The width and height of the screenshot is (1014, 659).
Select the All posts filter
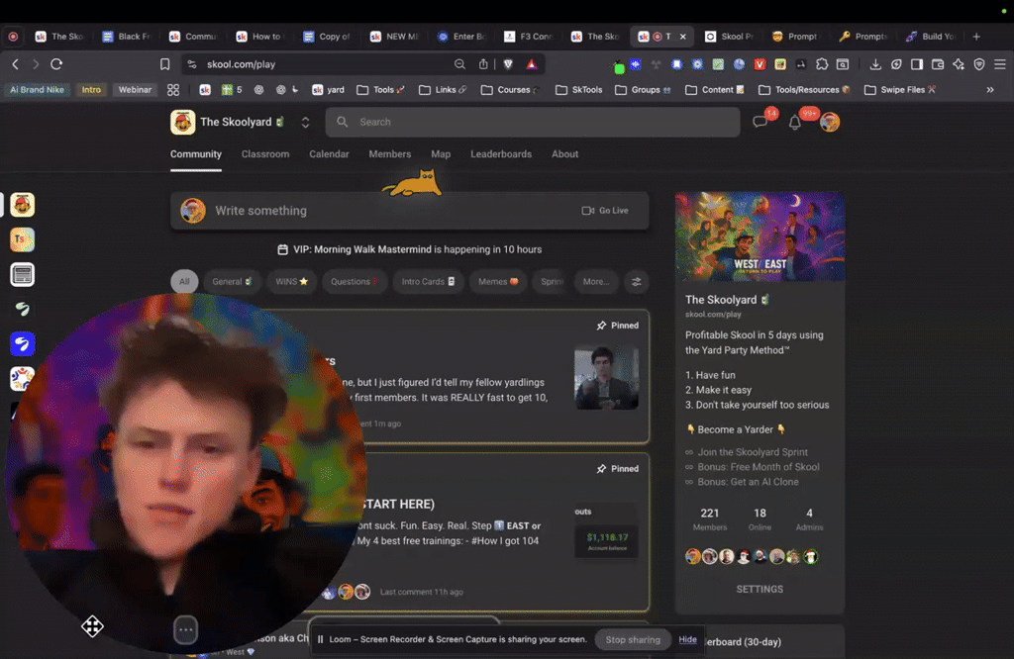184,282
